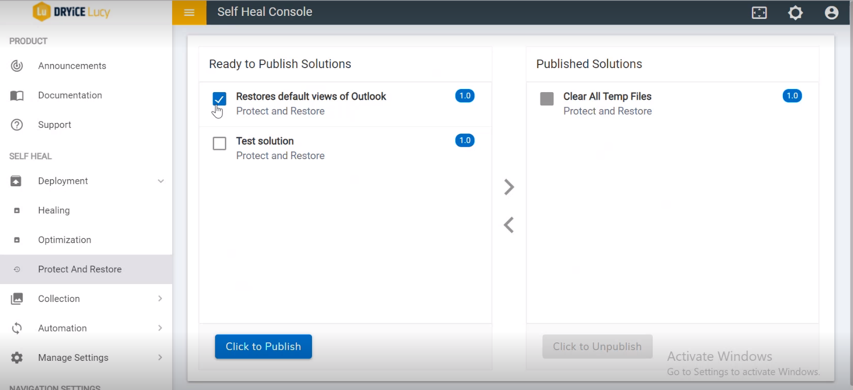Expand the Collection submenu arrow
Screen dimensions: 853x390
coord(160,298)
